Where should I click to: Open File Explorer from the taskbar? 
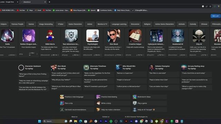(76, 121)
